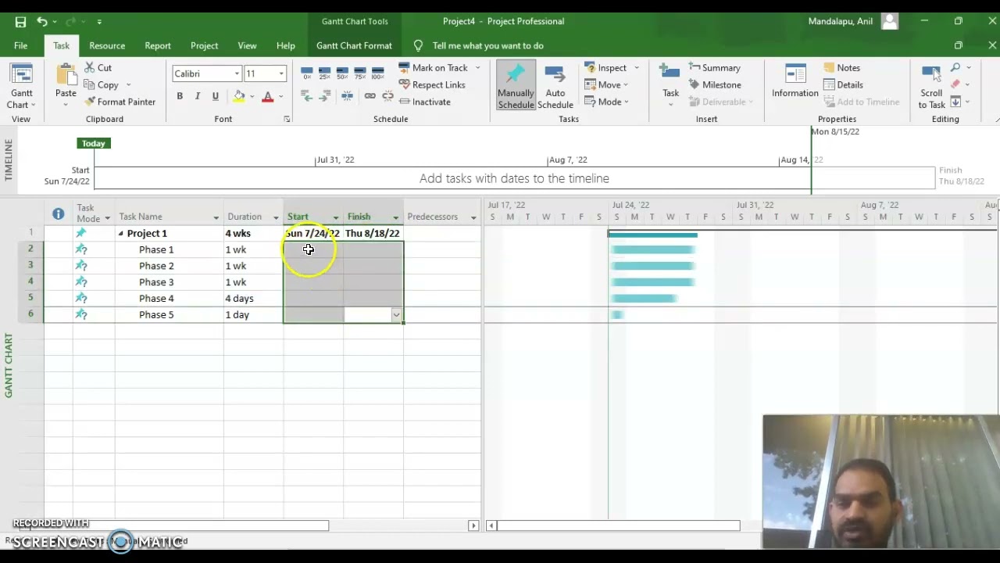Activate the Format Painter brush
Viewport: 1000px width, 563px height.
coord(120,102)
